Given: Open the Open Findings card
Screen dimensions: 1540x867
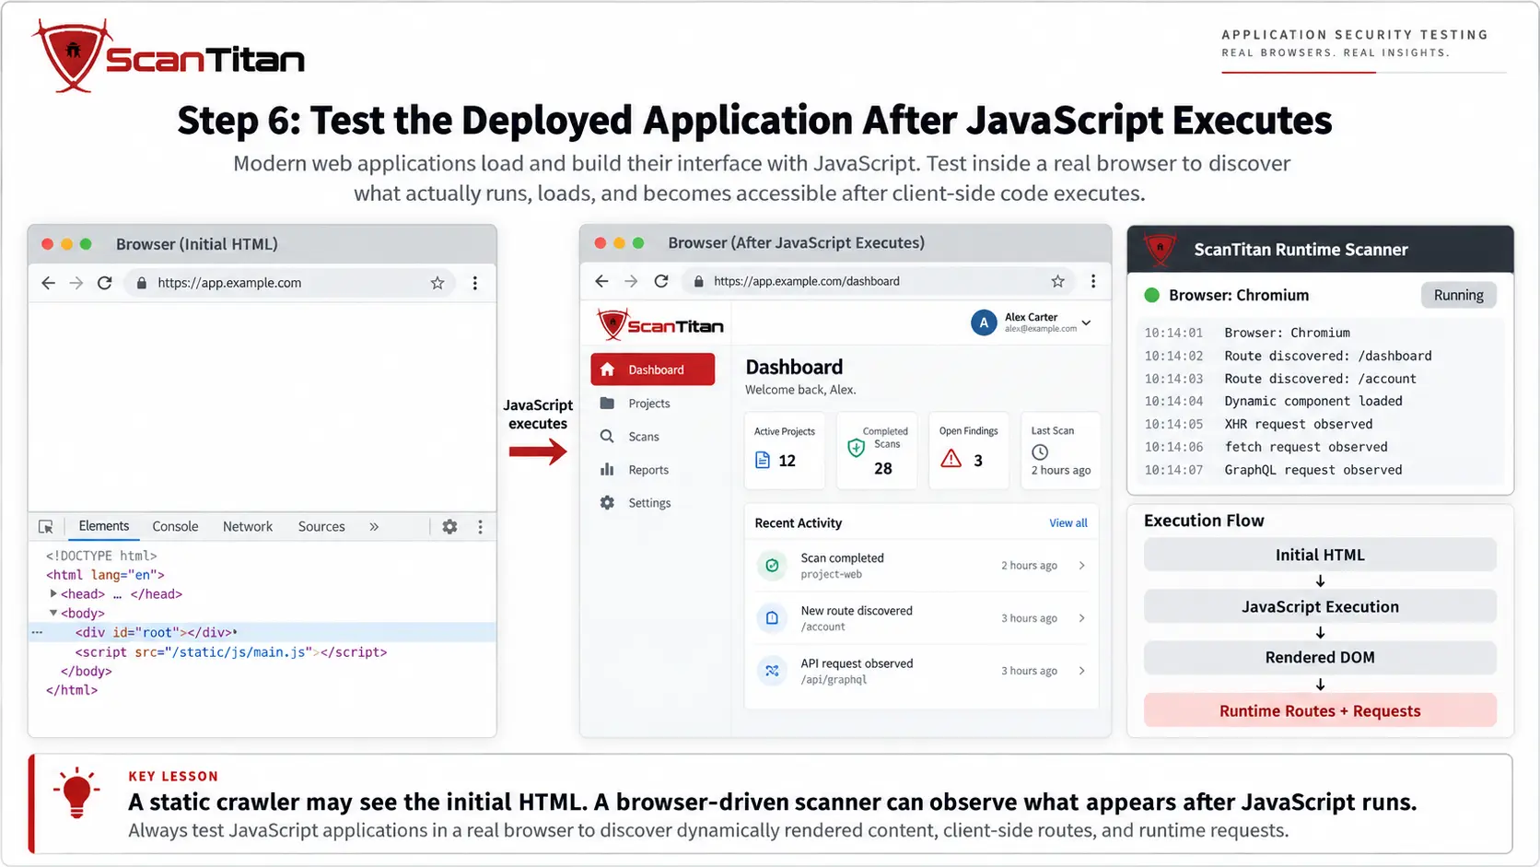Looking at the screenshot, I should point(969,450).
